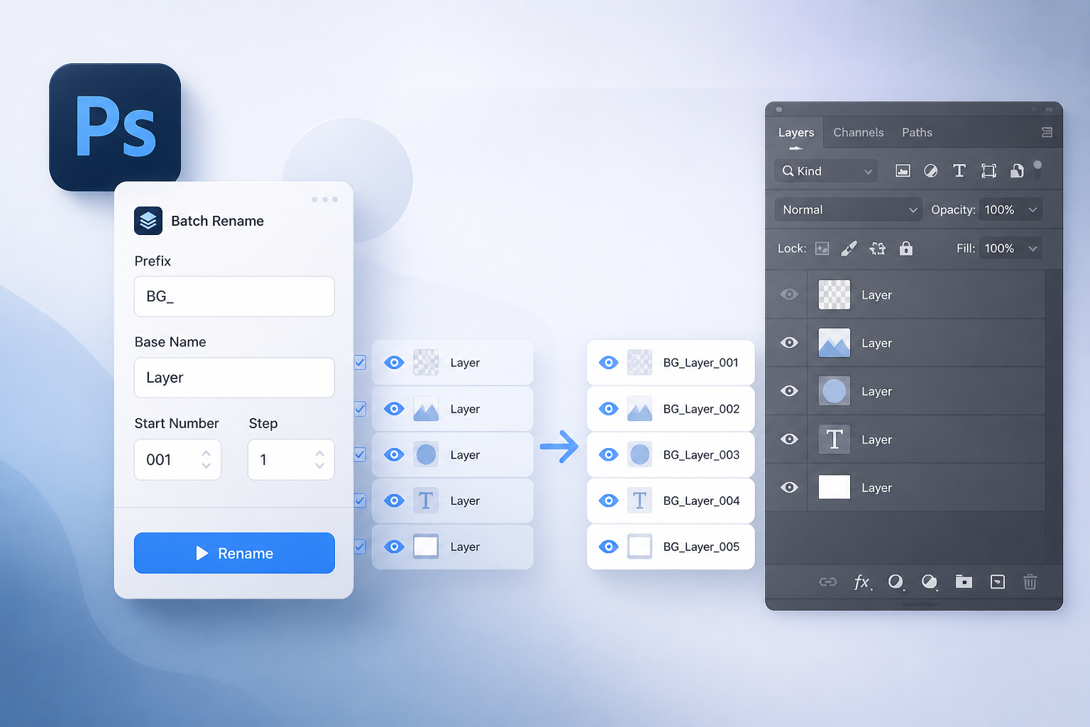This screenshot has height=727, width=1090.
Task: Uncheck the checkbox beside the text Layer row
Action: coord(360,501)
